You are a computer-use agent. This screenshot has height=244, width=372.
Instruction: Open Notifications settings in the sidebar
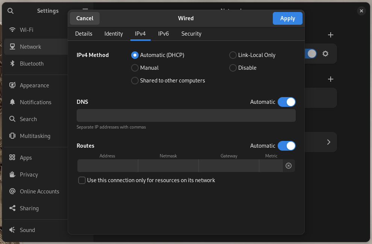[35, 102]
